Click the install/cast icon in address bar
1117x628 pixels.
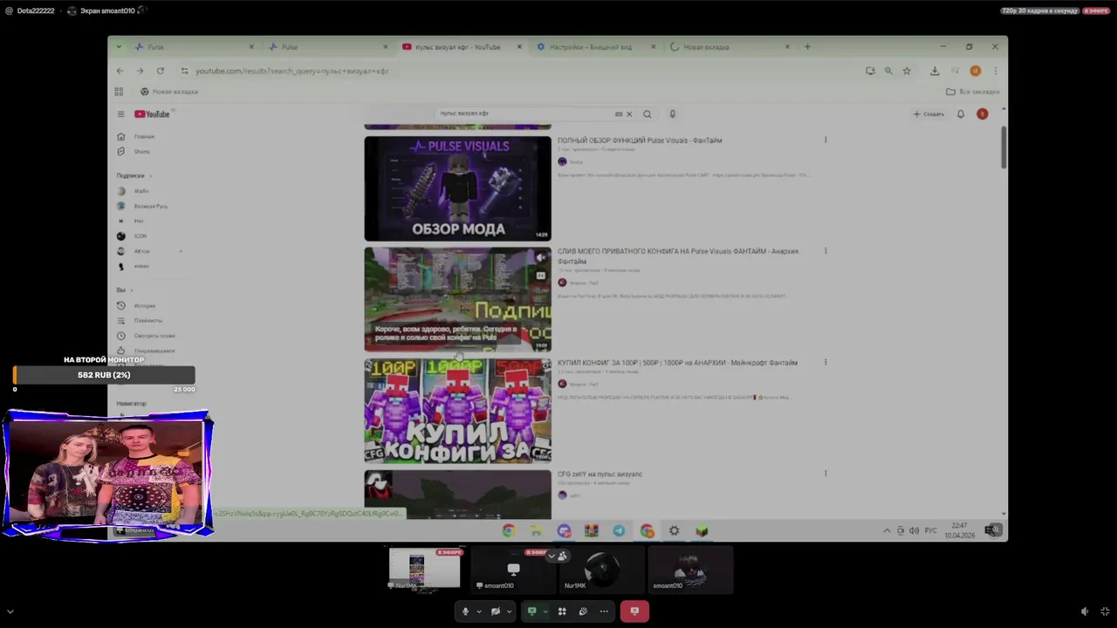pyautogui.click(x=870, y=71)
